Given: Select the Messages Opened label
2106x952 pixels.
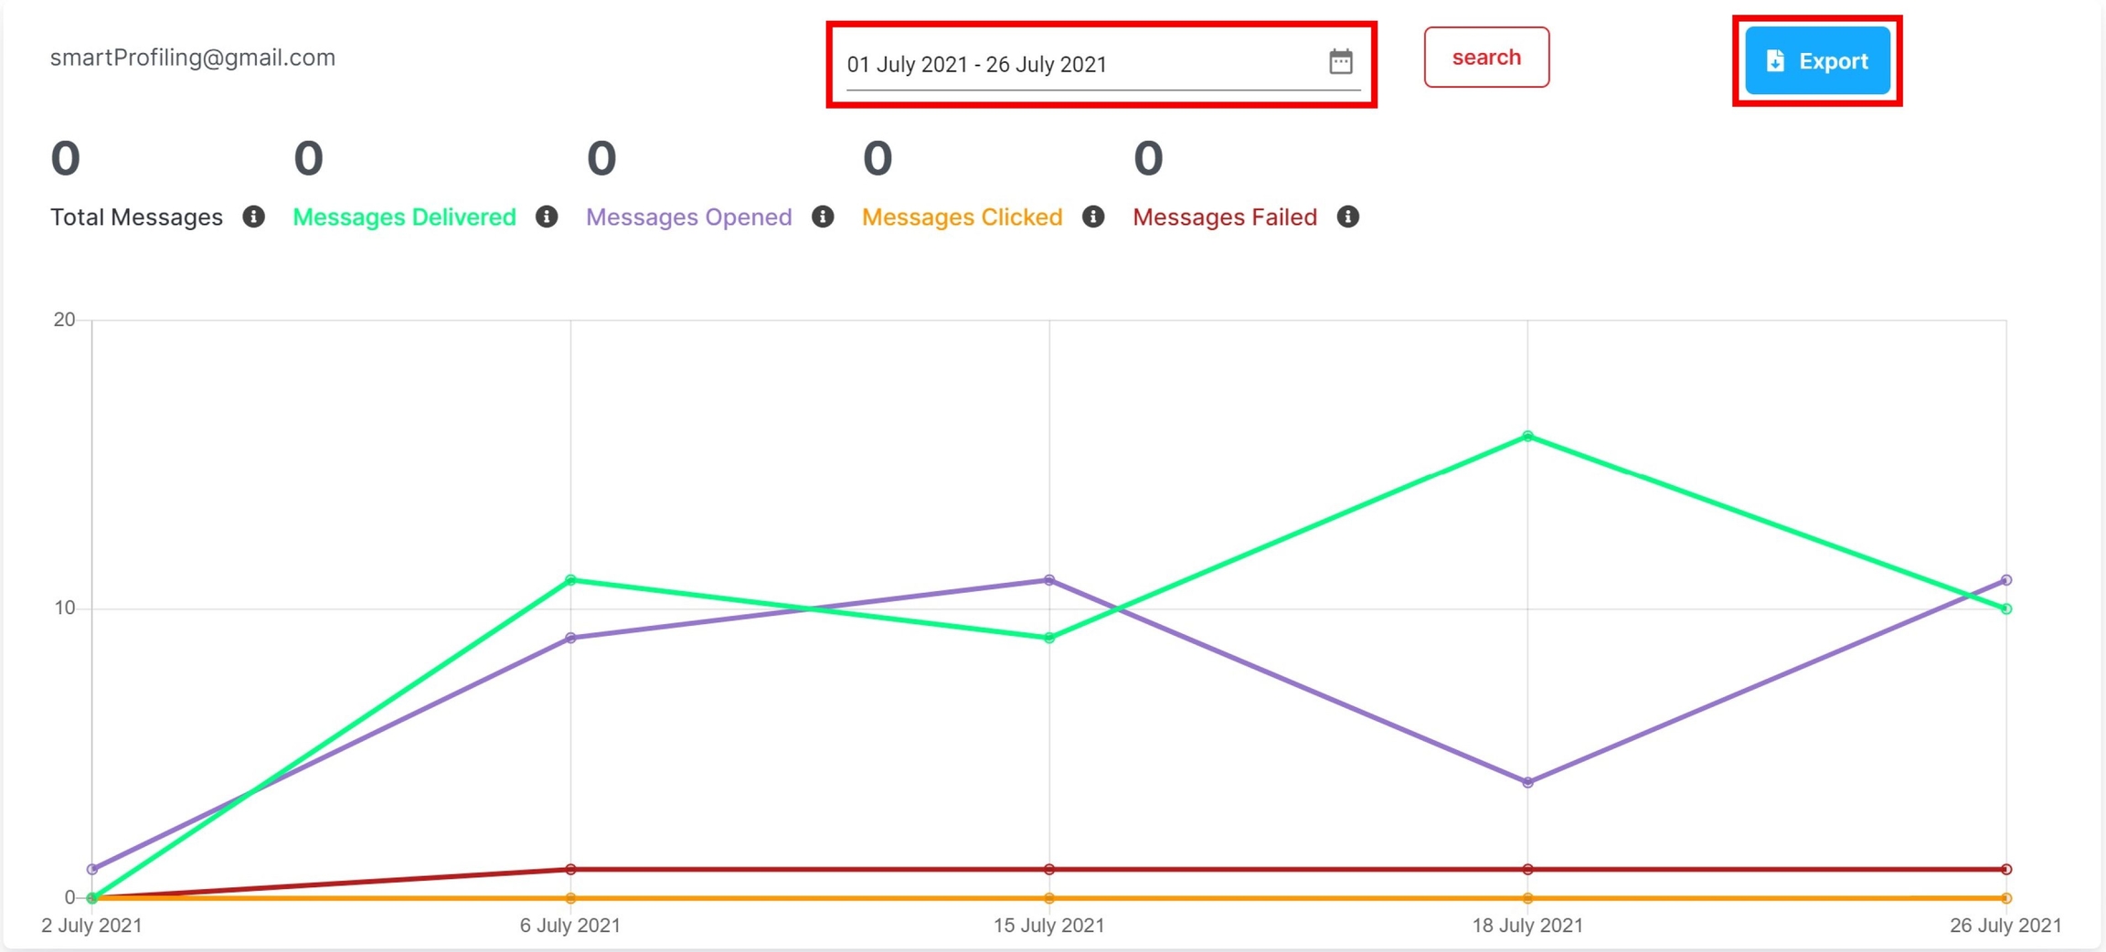Looking at the screenshot, I should pos(688,217).
